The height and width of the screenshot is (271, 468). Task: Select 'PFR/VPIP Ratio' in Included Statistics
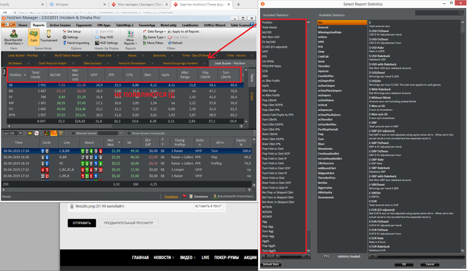coord(271,66)
